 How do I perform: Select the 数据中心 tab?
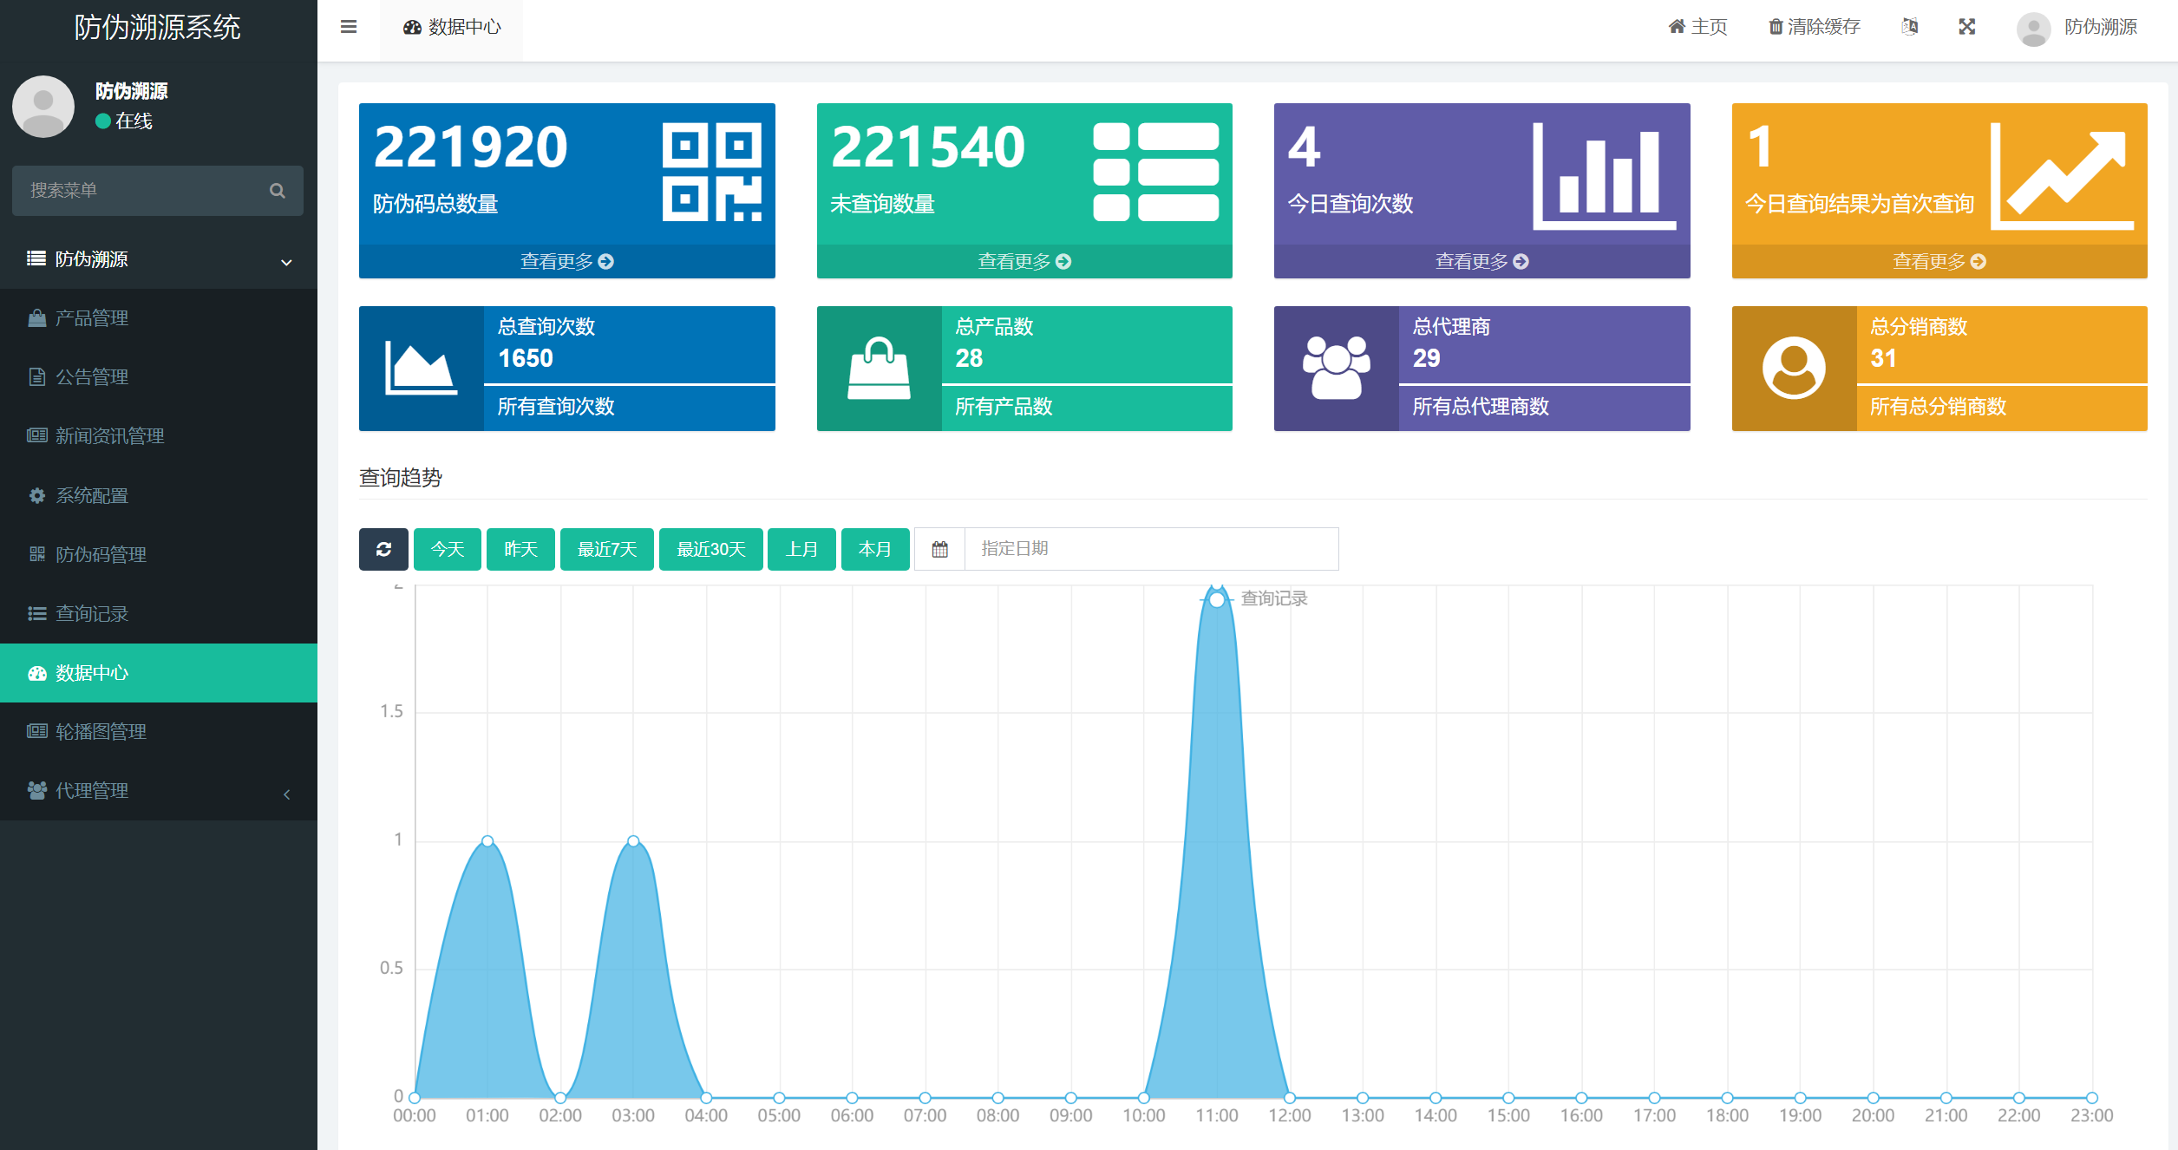point(452,28)
